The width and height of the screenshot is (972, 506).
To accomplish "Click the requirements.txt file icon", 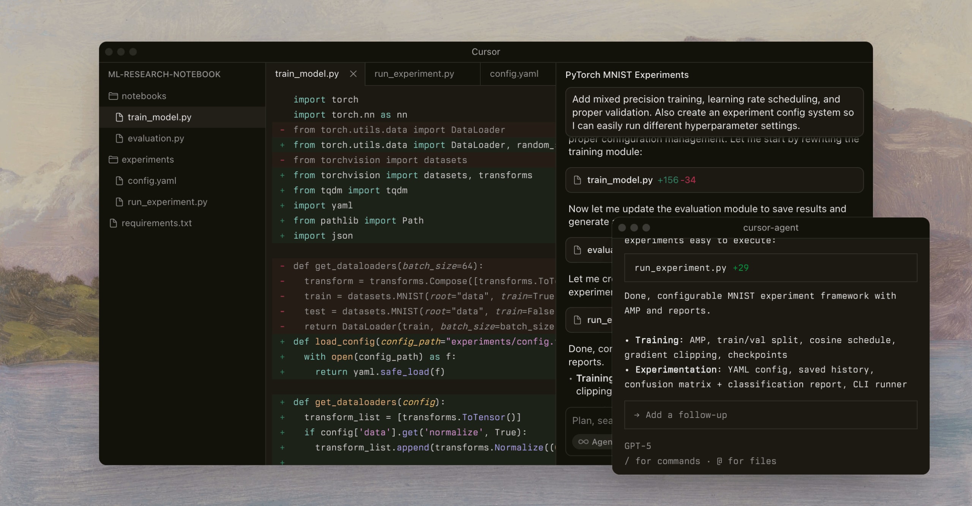I will [113, 223].
